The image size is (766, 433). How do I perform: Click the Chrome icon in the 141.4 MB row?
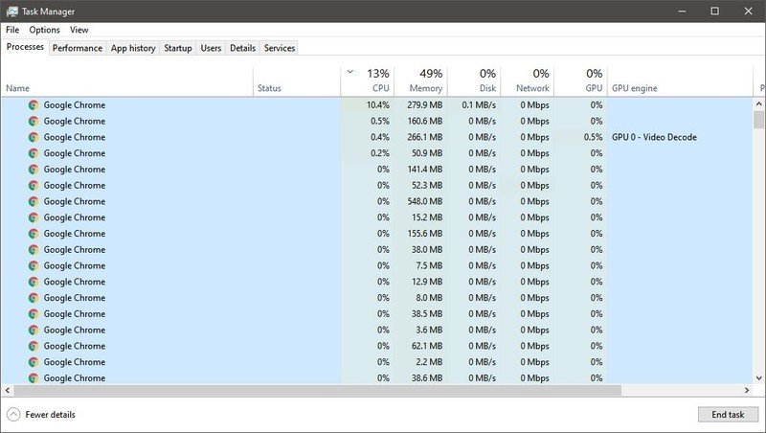[34, 170]
